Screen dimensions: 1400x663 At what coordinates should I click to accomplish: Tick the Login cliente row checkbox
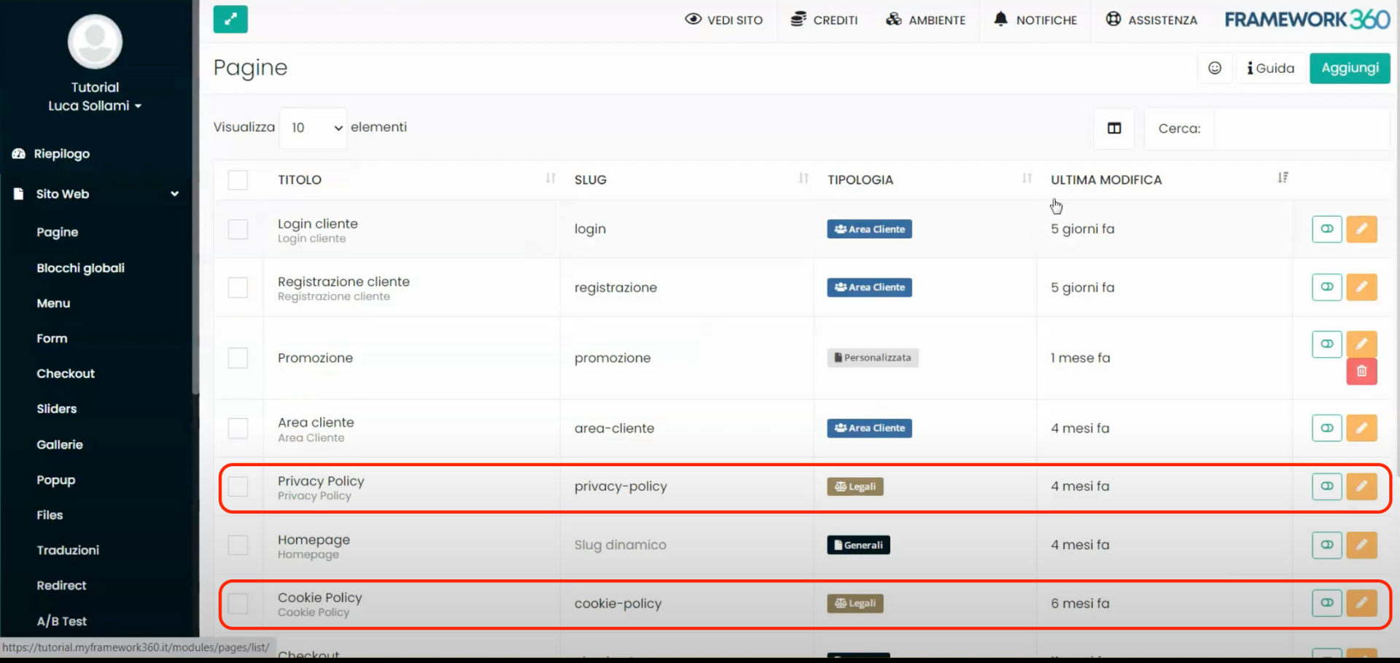click(x=238, y=229)
